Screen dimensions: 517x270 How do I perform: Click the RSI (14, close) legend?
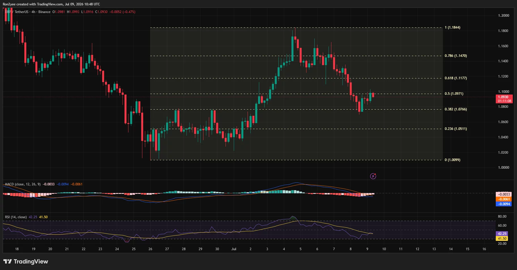[16, 217]
